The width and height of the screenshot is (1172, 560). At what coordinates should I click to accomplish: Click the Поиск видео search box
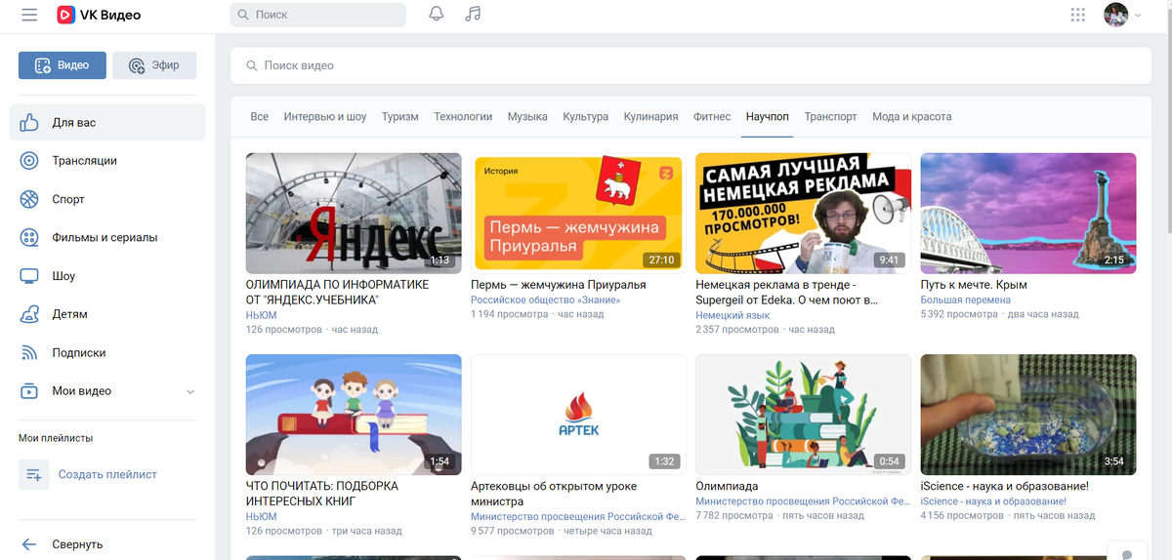pyautogui.click(x=691, y=65)
